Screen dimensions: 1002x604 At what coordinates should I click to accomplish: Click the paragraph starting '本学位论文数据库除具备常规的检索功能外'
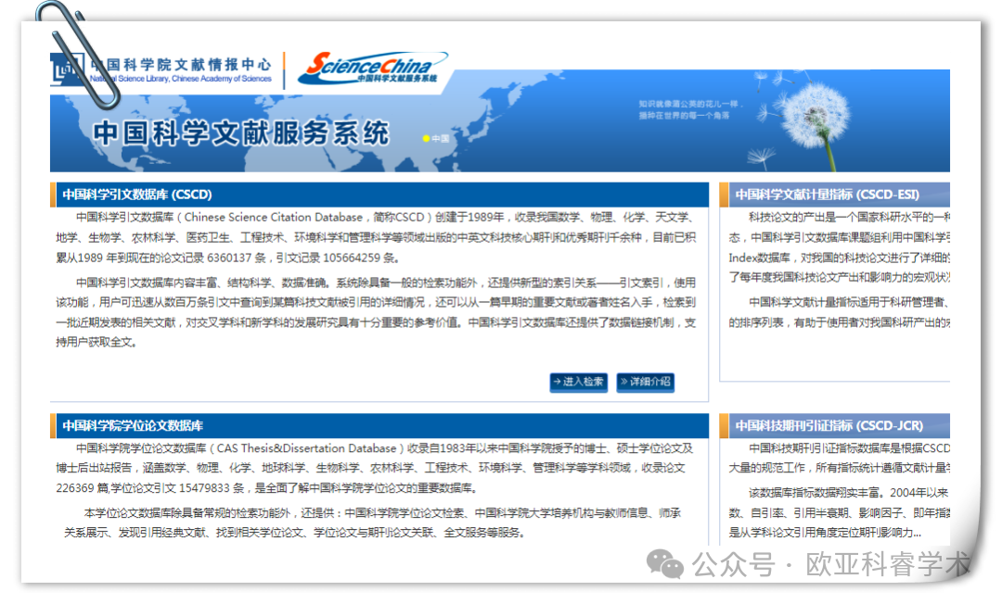click(x=373, y=522)
